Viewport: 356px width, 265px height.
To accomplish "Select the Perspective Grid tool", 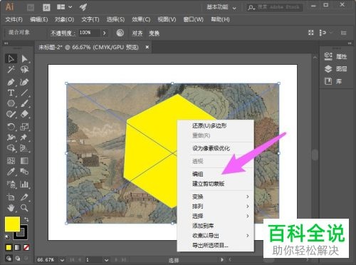I will 24,148.
